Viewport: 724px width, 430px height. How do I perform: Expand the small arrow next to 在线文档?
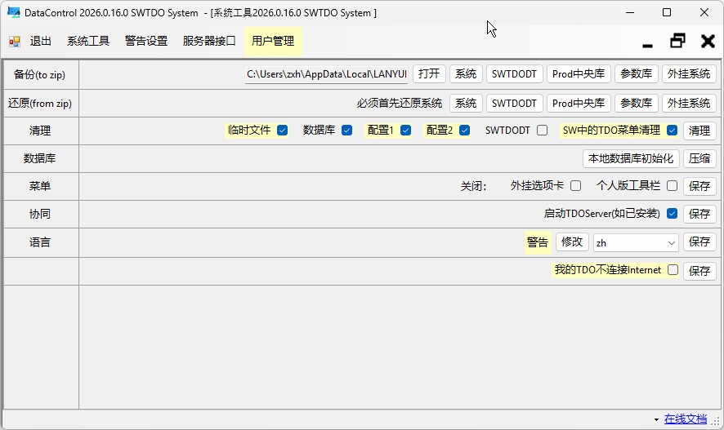click(x=656, y=420)
